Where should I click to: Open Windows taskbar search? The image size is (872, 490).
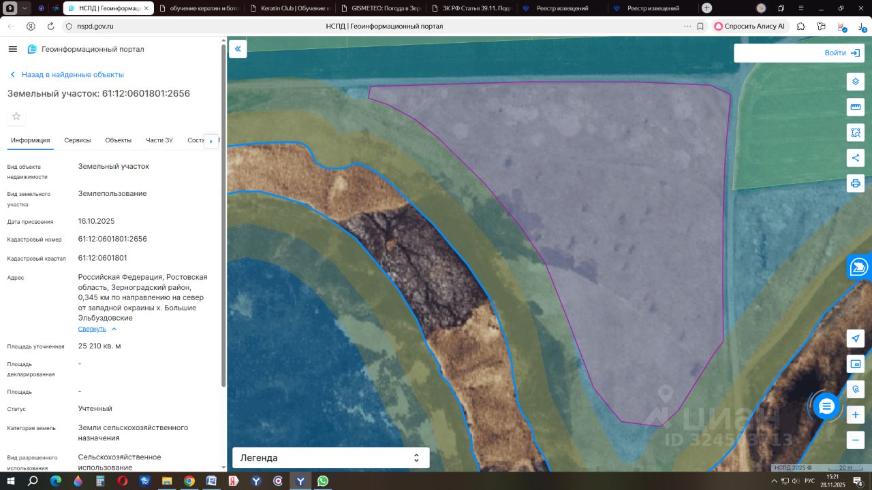33,481
